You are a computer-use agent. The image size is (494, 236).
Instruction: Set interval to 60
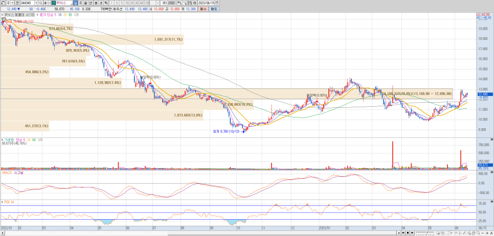point(142,3)
